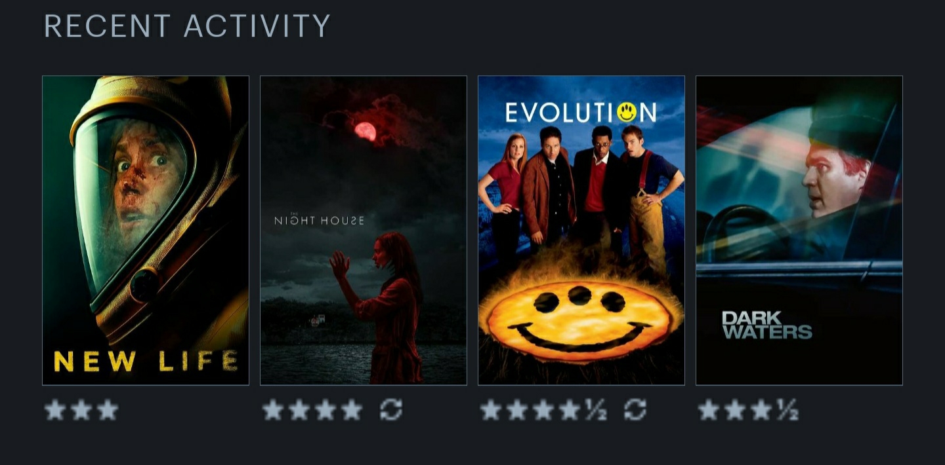The width and height of the screenshot is (945, 465).
Task: Click the first star under Dark Waters
Action: [x=709, y=411]
